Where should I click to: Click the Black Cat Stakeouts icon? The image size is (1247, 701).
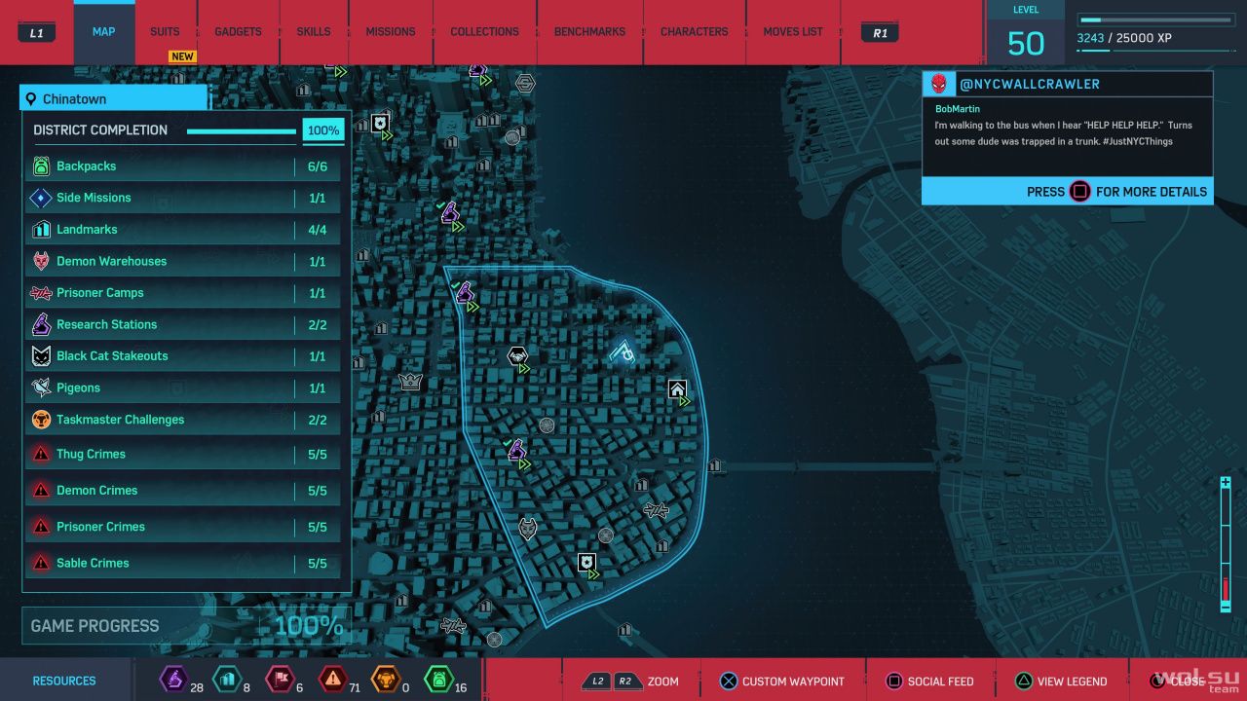41,356
